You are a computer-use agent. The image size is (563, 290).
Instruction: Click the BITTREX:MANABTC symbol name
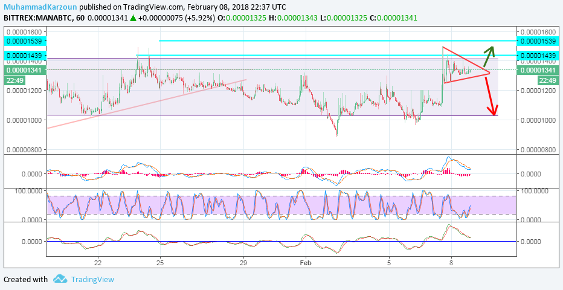36,18
